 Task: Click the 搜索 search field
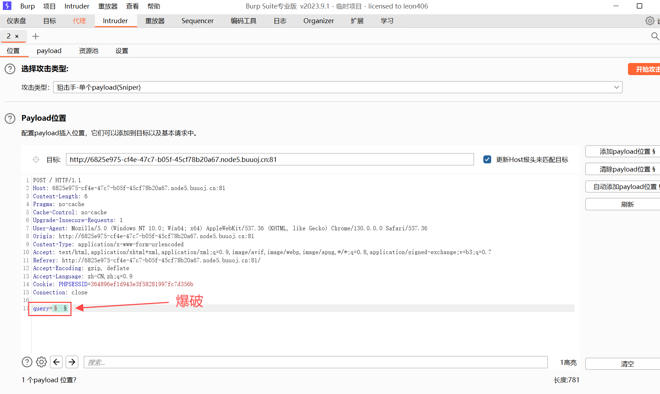click(x=316, y=362)
